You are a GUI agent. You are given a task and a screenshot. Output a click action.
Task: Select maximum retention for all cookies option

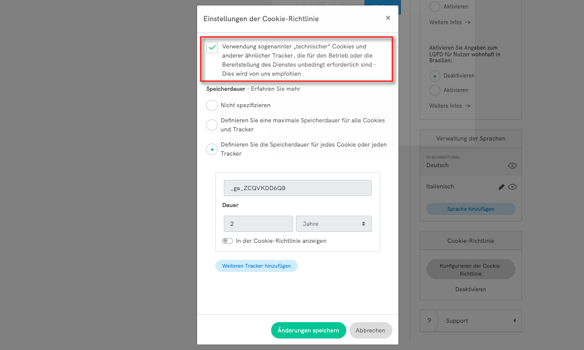click(x=212, y=125)
